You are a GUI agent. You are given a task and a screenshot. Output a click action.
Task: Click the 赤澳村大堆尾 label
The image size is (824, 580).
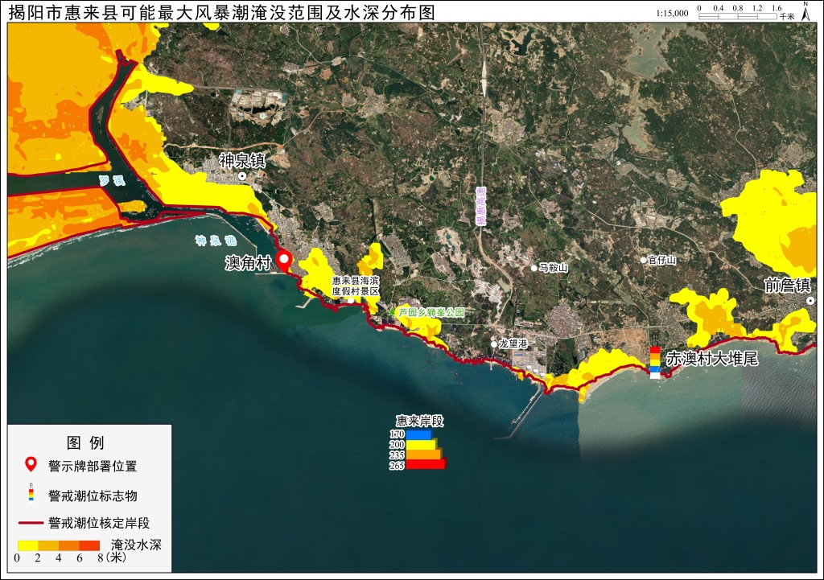pos(712,359)
